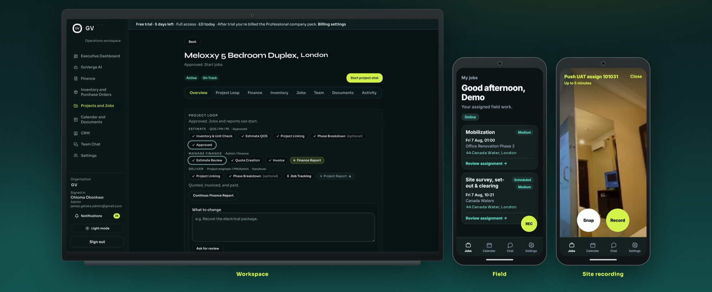Open Review assignment for Mobilization job
Screen dimensions: 712x292
[486, 163]
